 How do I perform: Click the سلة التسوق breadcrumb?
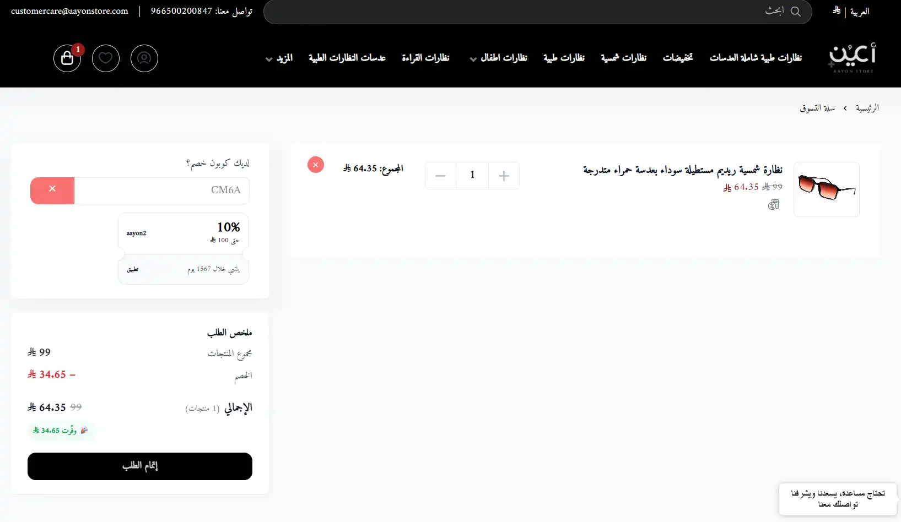click(817, 108)
